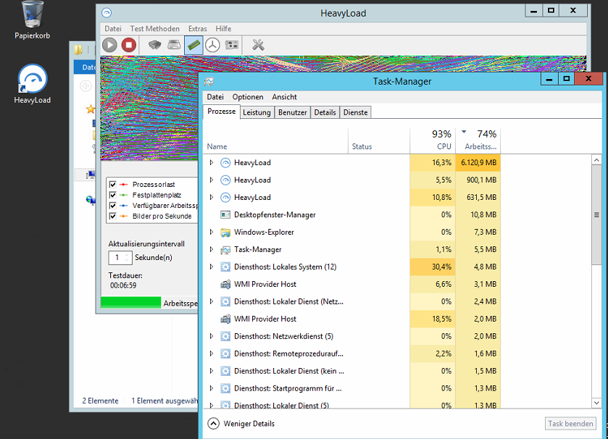Click the Desktopfenster-Manager process icon
The width and height of the screenshot is (608, 439).
pyautogui.click(x=225, y=214)
